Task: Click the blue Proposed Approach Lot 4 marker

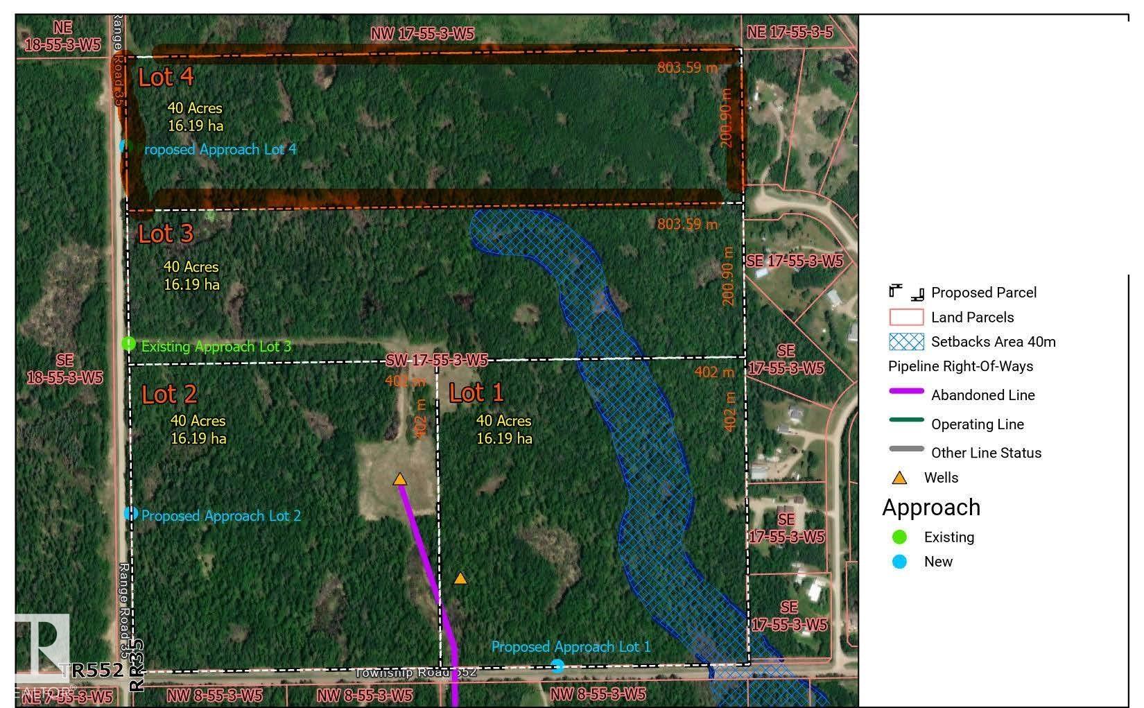Action: pyautogui.click(x=125, y=146)
